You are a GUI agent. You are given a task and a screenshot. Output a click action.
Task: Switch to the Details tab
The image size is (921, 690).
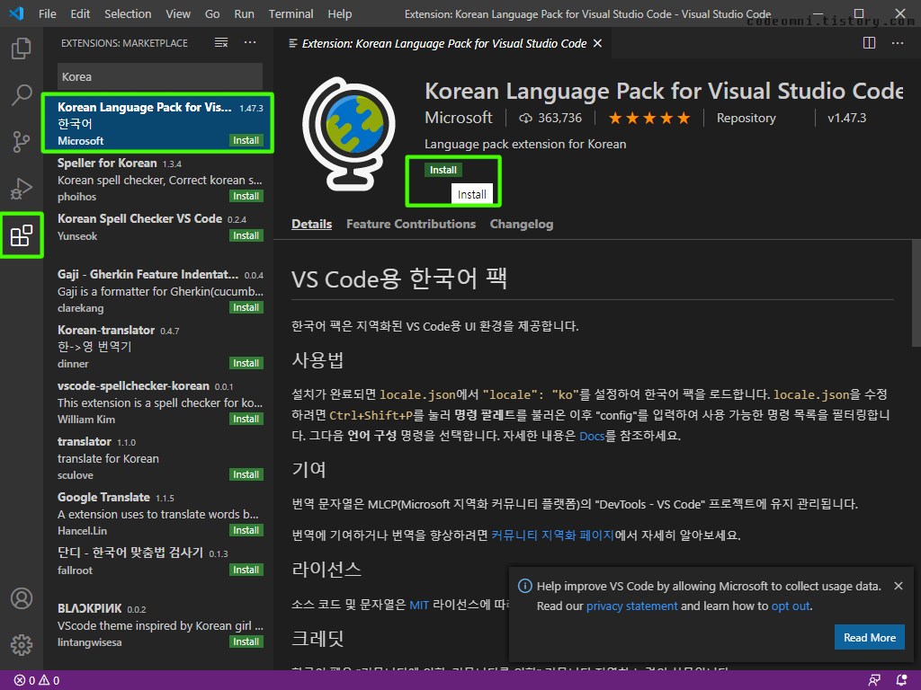tap(311, 224)
